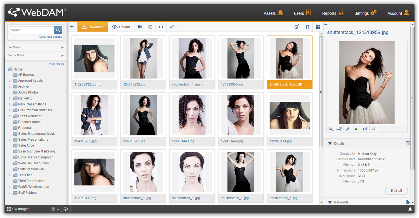419x218 pixels.
Task: Click the search magnifier button
Action: [x=58, y=30]
